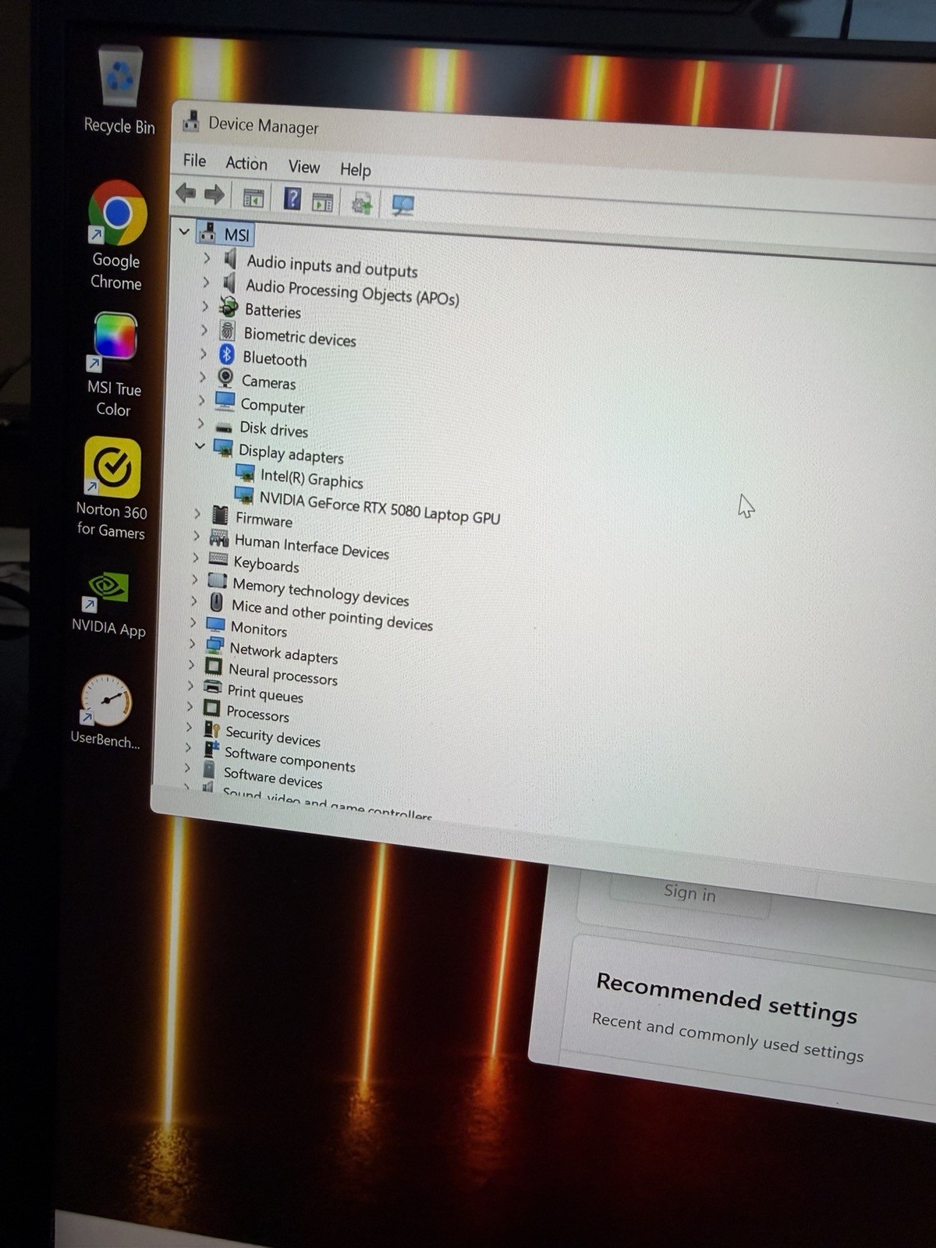
Task: Click the Print queues printer icon
Action: [212, 687]
